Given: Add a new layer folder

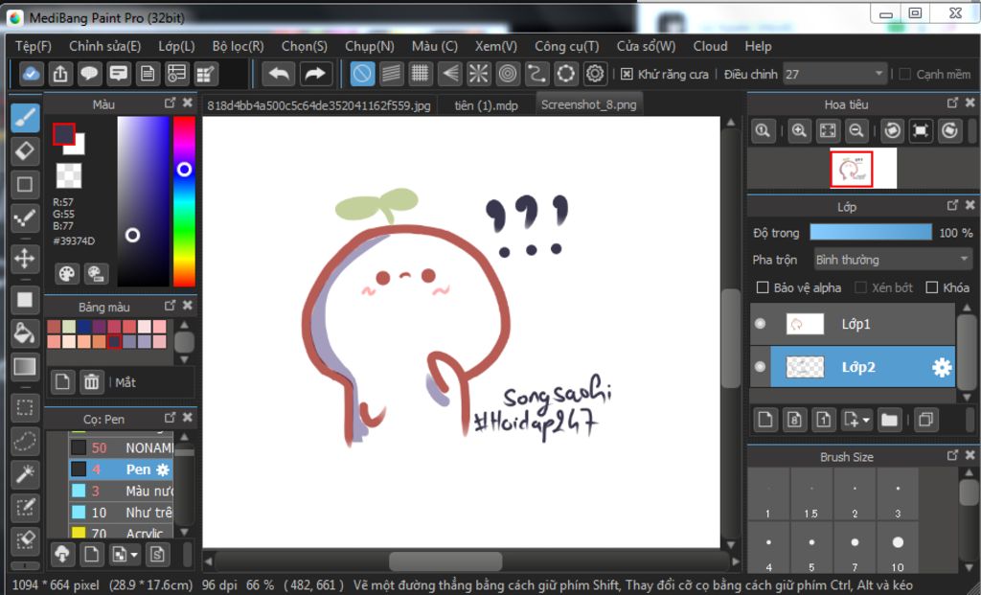Looking at the screenshot, I should pos(890,420).
